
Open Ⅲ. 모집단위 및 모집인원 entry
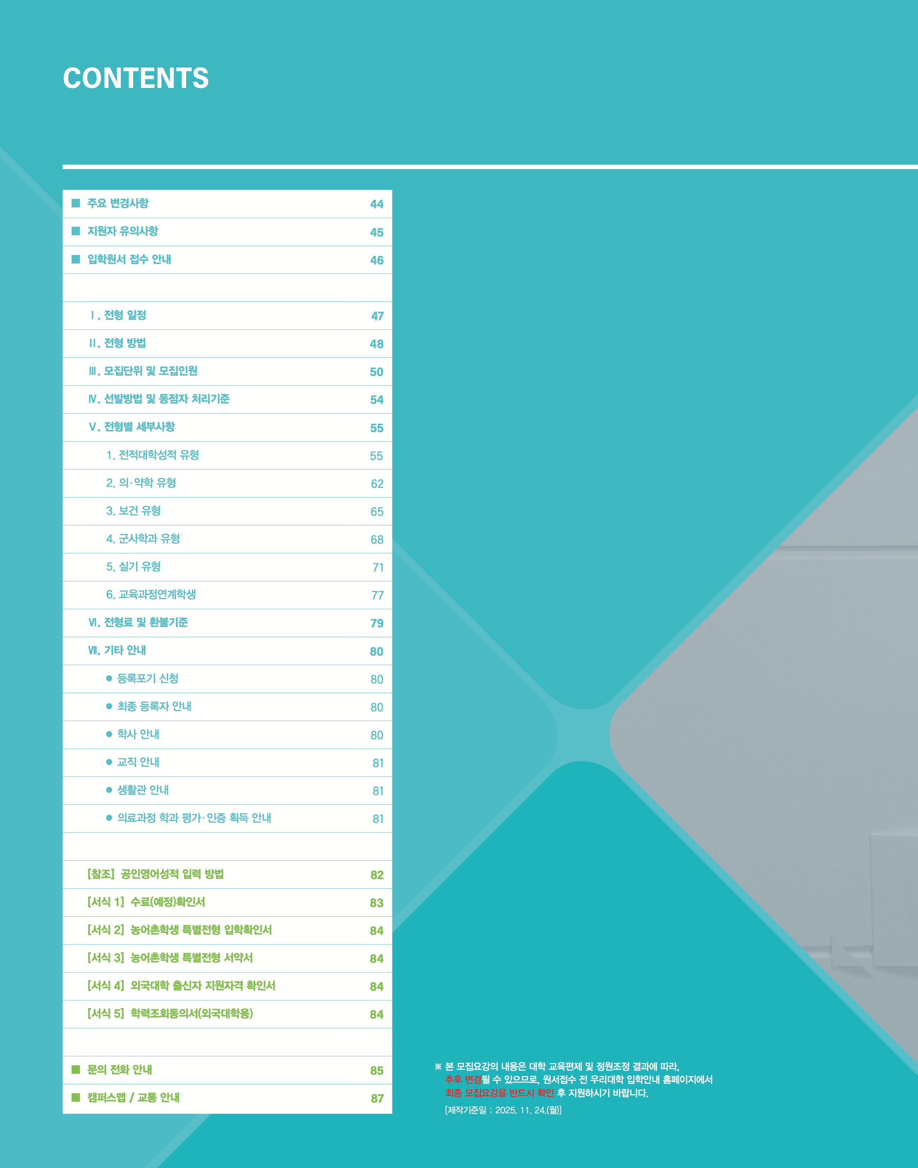click(227, 371)
